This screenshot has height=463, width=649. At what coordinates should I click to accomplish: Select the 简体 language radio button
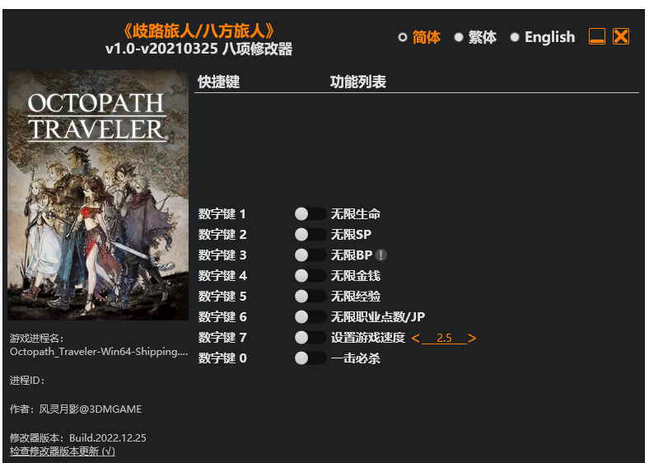point(402,37)
